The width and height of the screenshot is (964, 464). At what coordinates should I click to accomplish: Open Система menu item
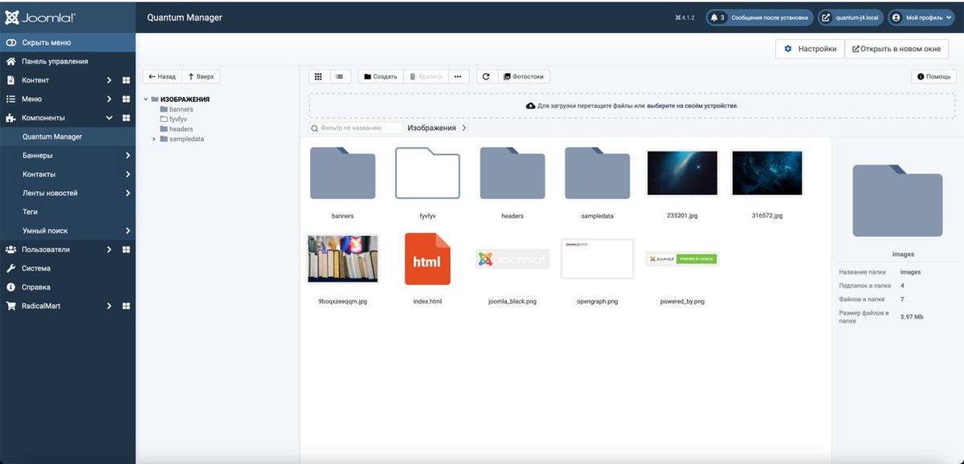36,268
